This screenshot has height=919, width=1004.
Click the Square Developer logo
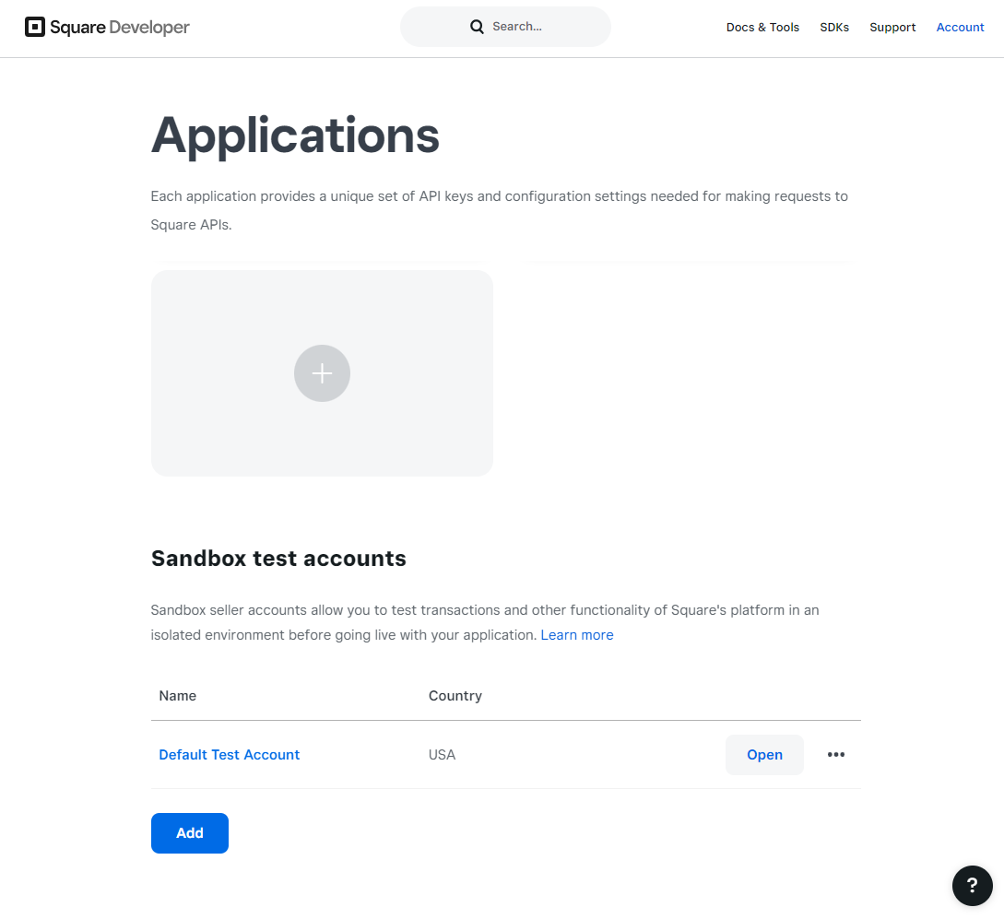[107, 27]
